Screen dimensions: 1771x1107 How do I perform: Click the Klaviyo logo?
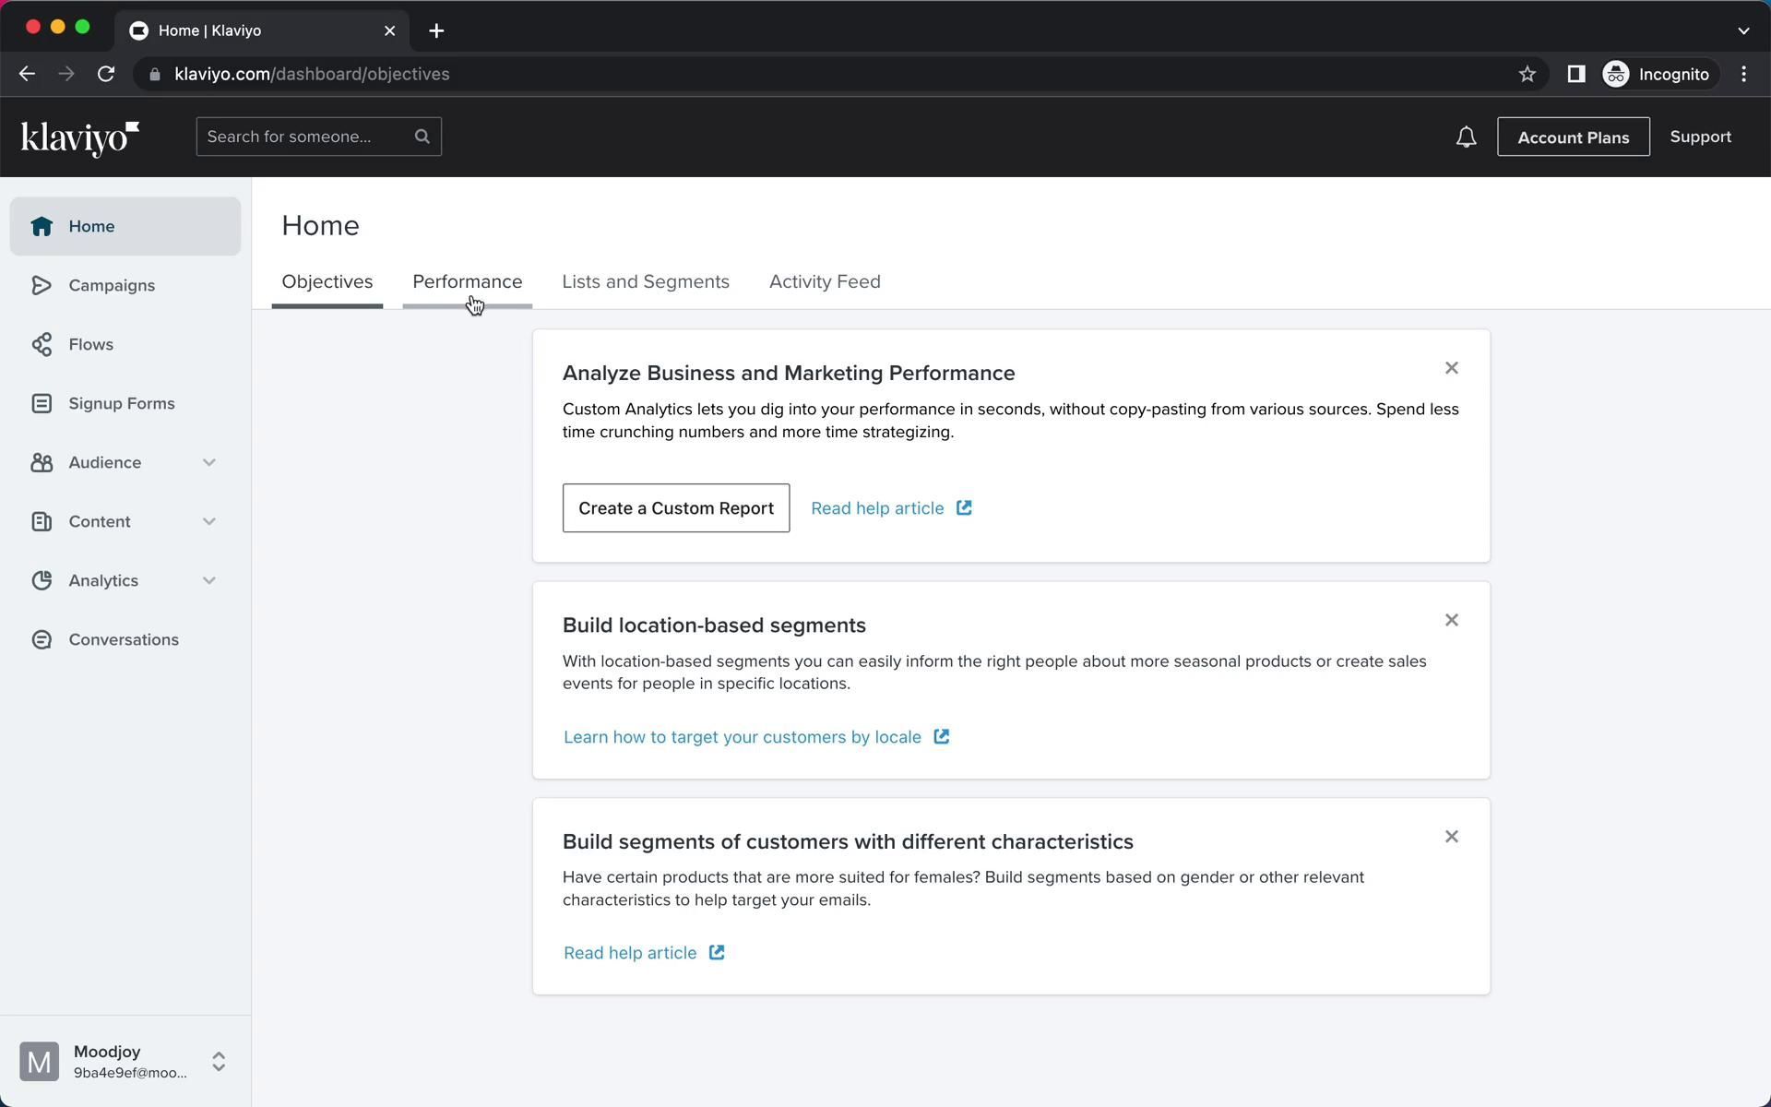tap(80, 138)
